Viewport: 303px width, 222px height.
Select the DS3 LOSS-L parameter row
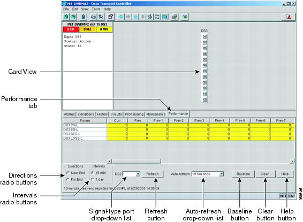[x=179, y=138]
